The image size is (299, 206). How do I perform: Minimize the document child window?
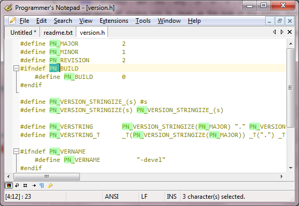point(269,21)
